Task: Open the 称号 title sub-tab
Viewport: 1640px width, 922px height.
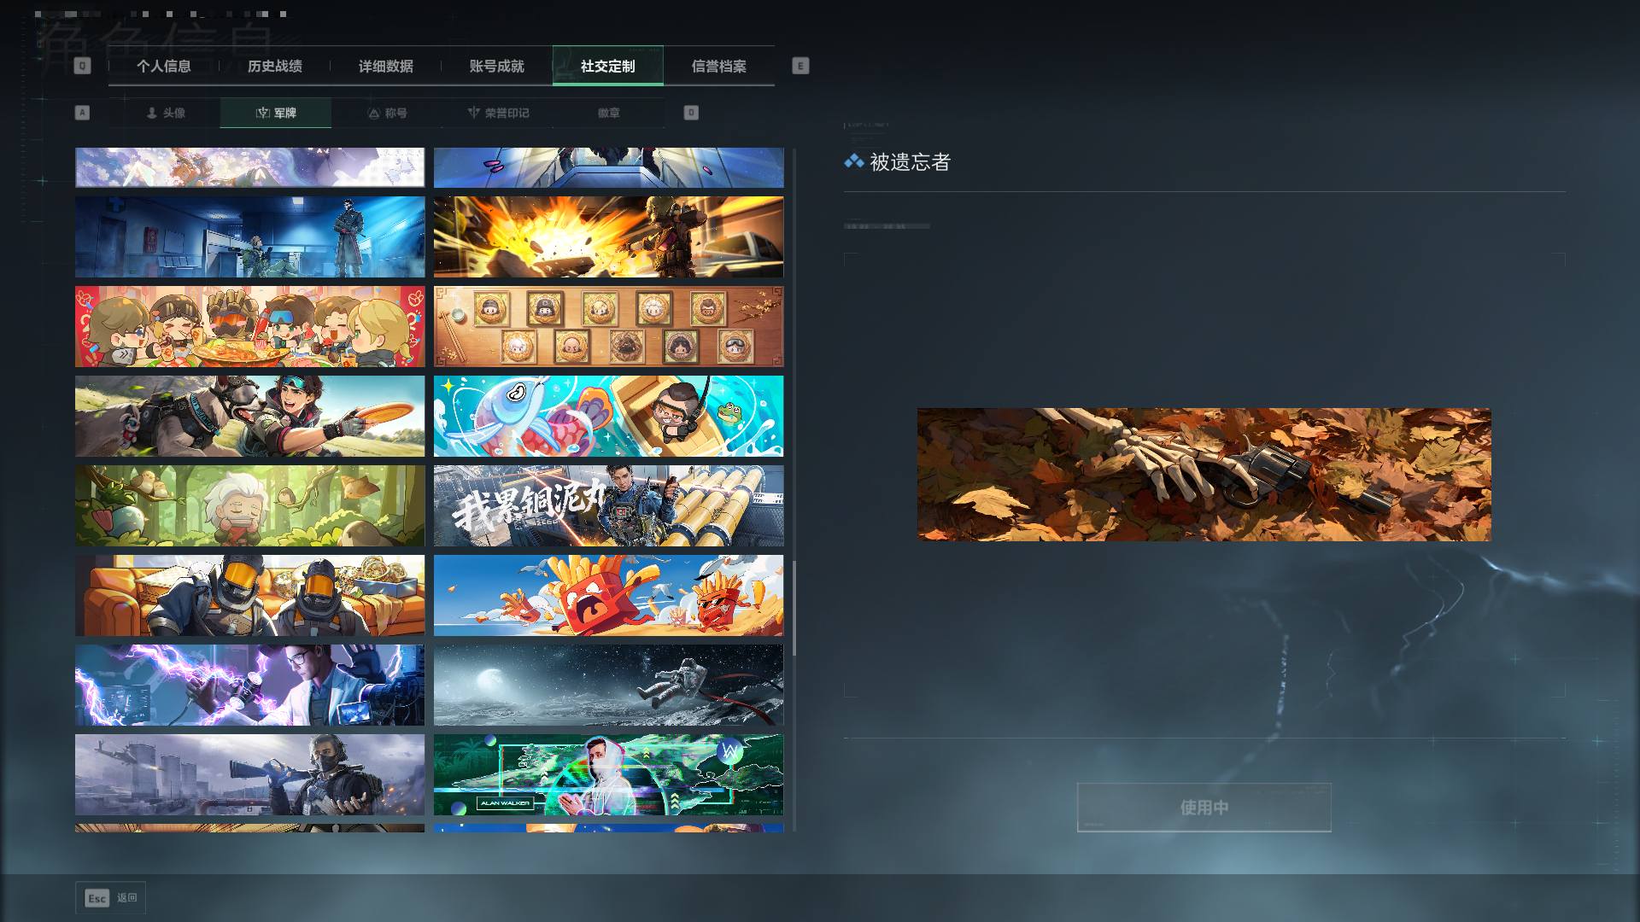Action: (x=387, y=113)
